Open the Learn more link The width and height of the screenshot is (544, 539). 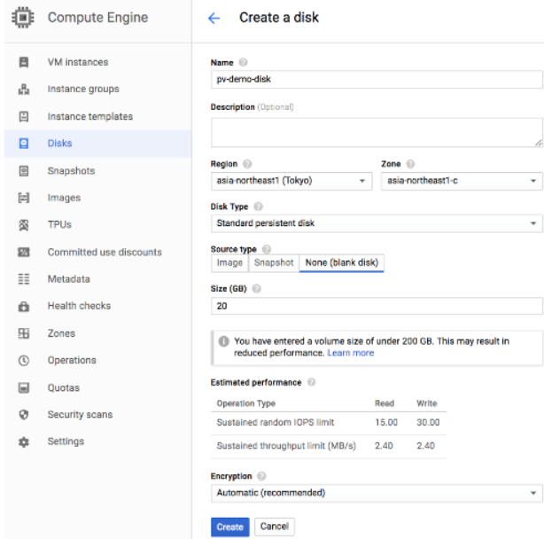pyautogui.click(x=350, y=353)
